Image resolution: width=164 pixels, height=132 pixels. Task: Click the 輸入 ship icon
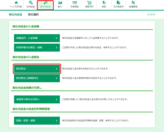(x=60, y=3)
